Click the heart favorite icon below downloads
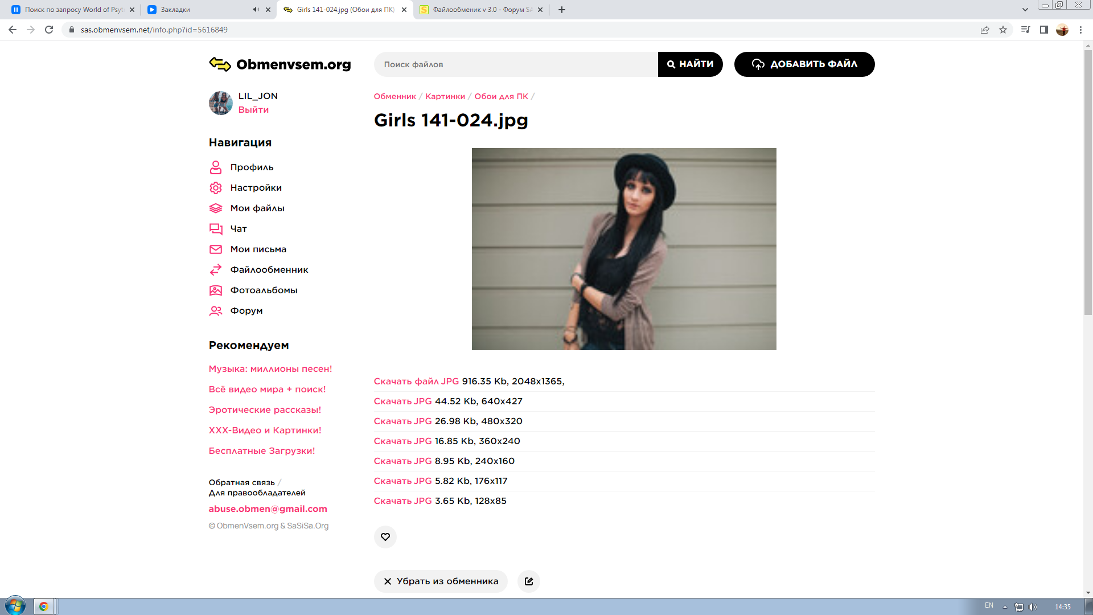The image size is (1093, 615). click(x=385, y=537)
